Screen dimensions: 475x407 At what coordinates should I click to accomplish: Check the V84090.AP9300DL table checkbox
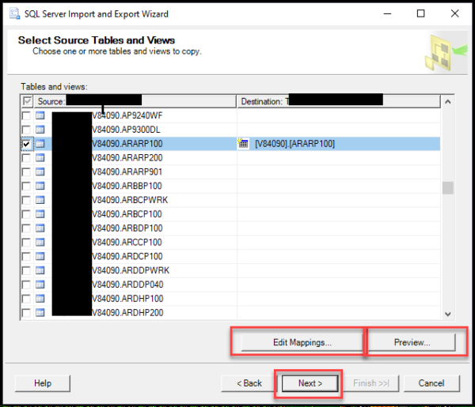point(26,130)
